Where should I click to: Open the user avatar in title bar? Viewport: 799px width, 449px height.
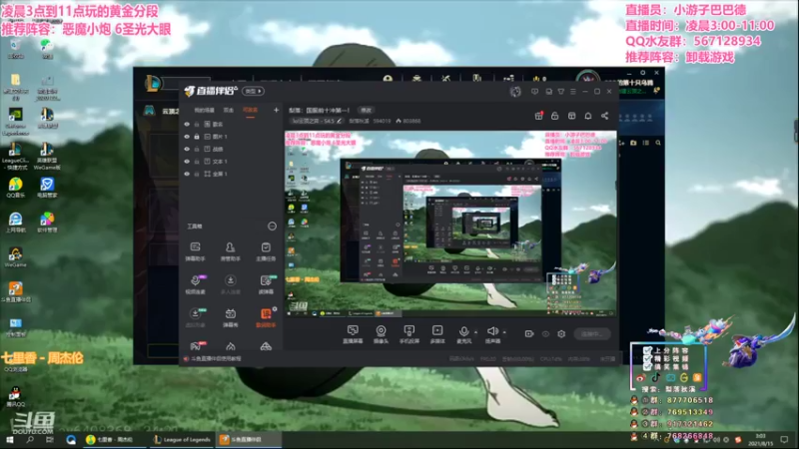click(515, 92)
